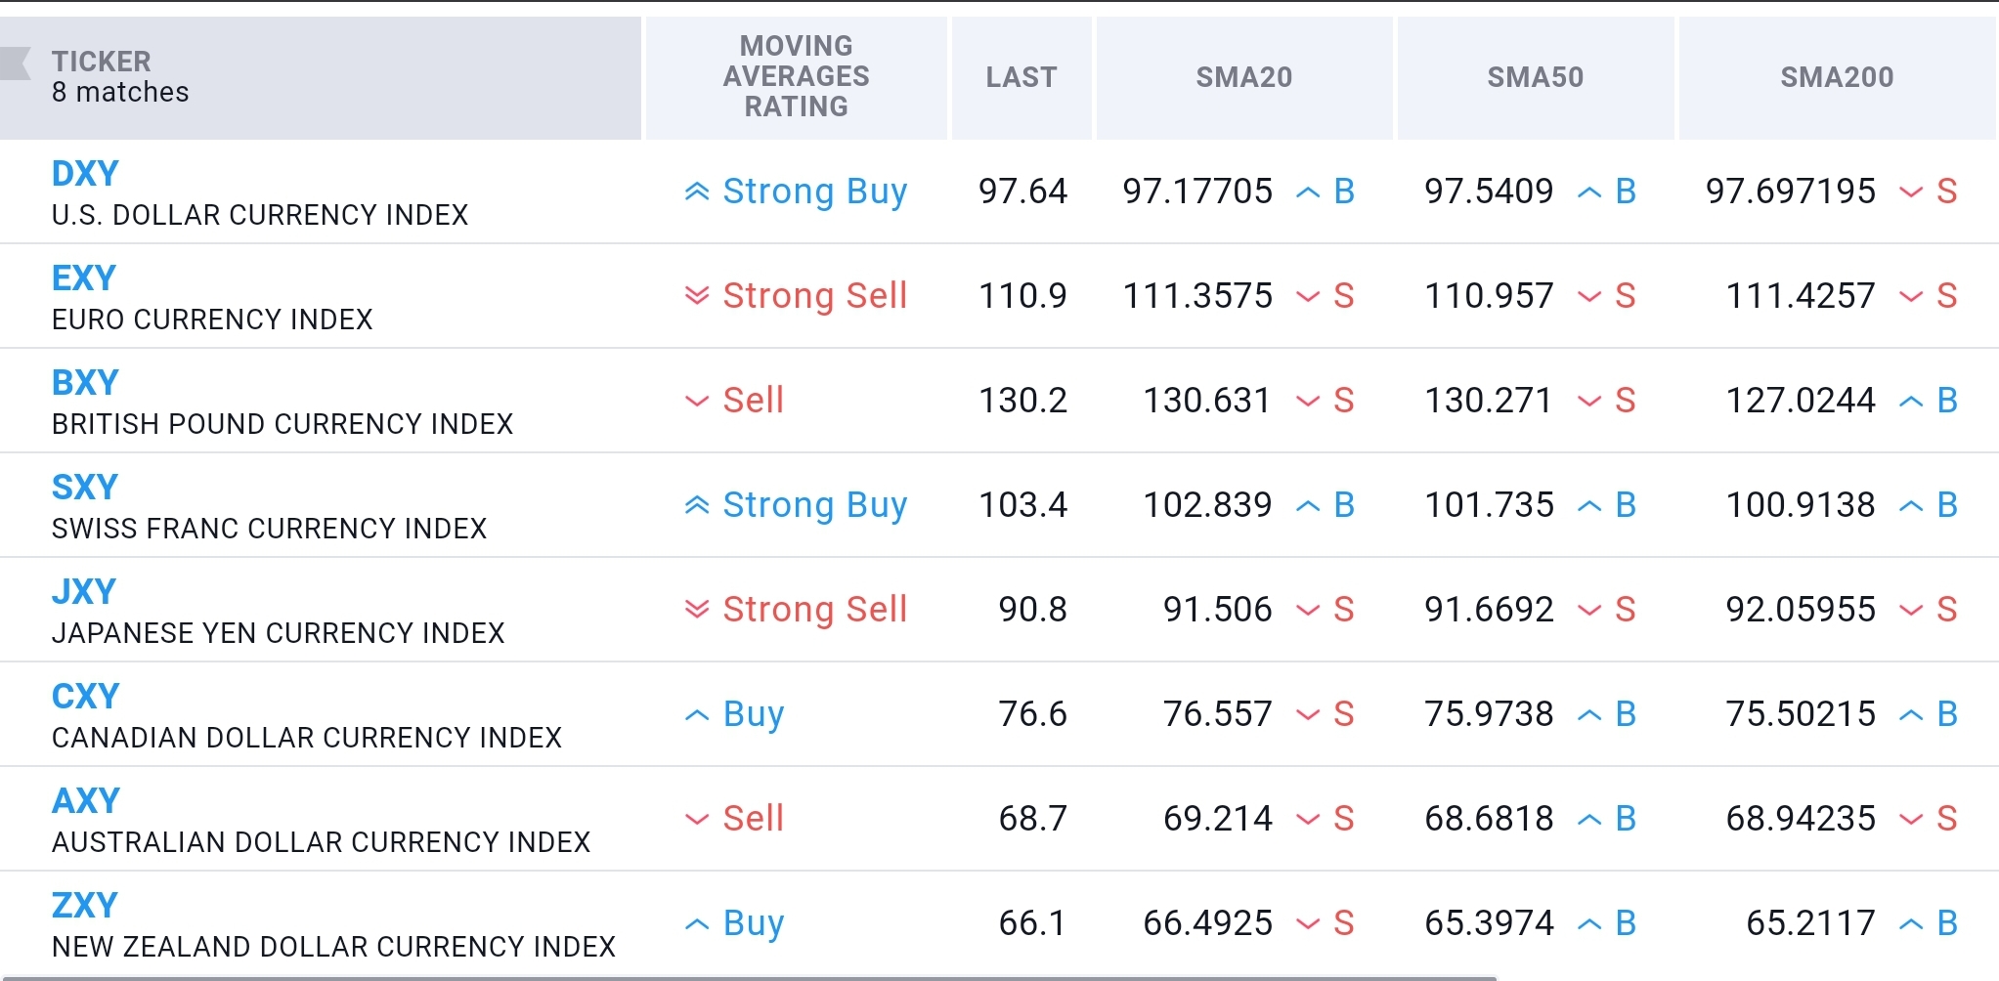Click the SMA50 buy arrow in AXY row

point(1590,820)
